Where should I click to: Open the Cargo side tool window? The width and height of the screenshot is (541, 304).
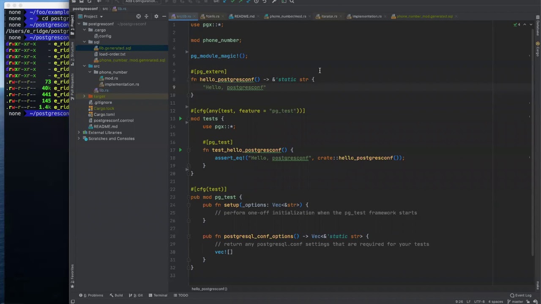click(538, 49)
